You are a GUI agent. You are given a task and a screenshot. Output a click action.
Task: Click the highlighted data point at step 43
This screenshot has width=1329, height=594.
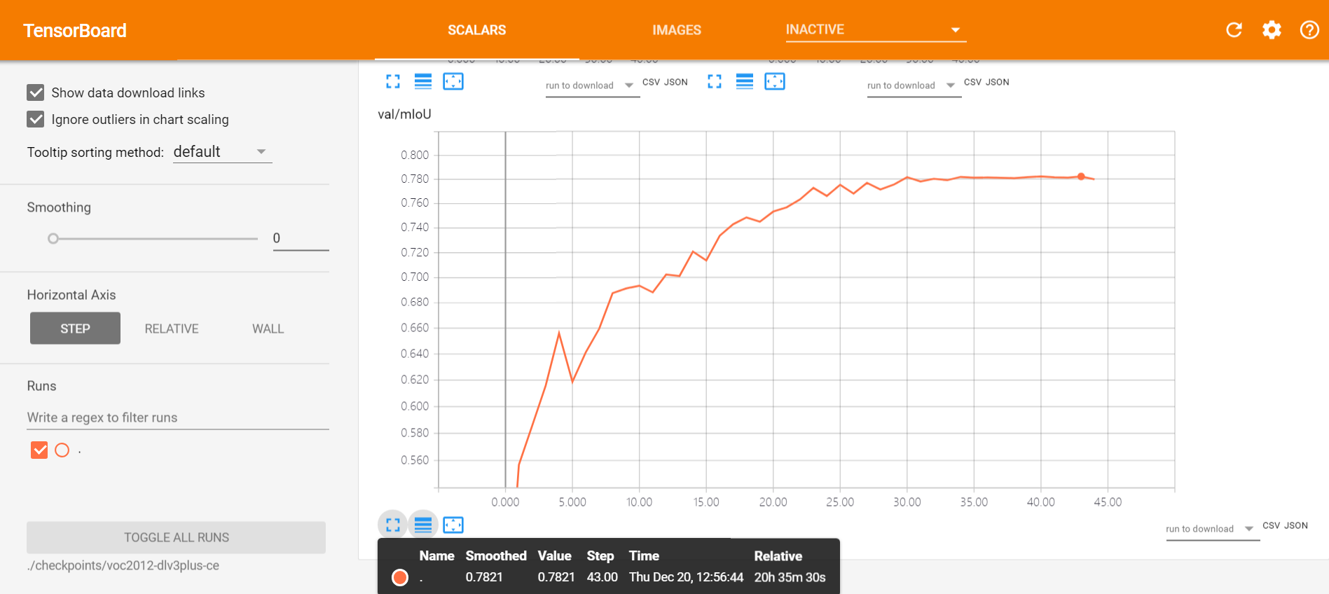coord(1081,177)
